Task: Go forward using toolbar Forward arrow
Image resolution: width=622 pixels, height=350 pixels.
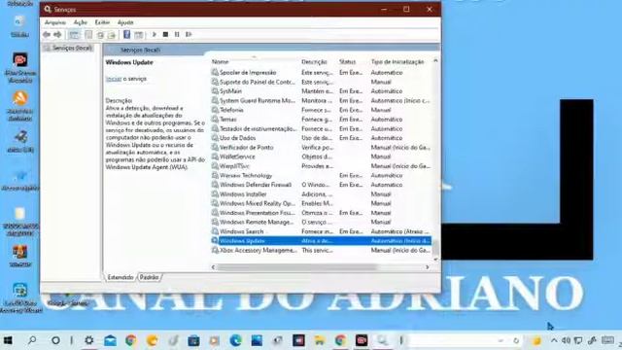Action: (x=58, y=35)
